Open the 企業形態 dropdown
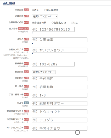Screen dimensions: 111x138 (x=45, y=17)
